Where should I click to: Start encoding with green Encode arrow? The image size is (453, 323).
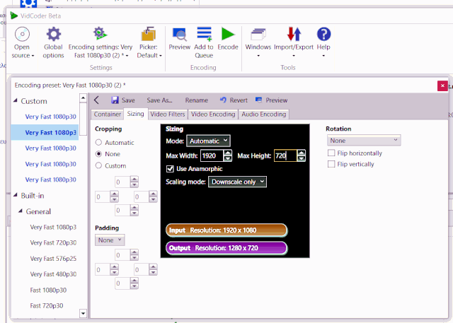(x=228, y=34)
